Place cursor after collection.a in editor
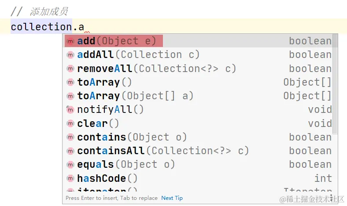This screenshot has width=347, height=206. [85, 27]
